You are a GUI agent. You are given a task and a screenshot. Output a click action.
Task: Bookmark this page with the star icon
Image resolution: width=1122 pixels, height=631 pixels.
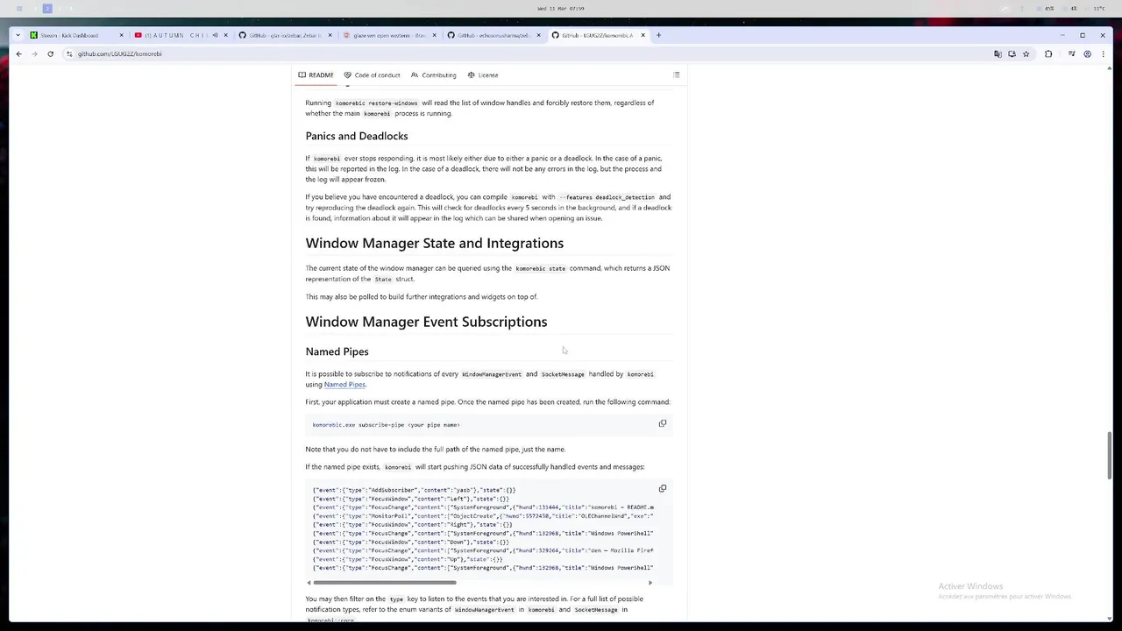click(1026, 53)
